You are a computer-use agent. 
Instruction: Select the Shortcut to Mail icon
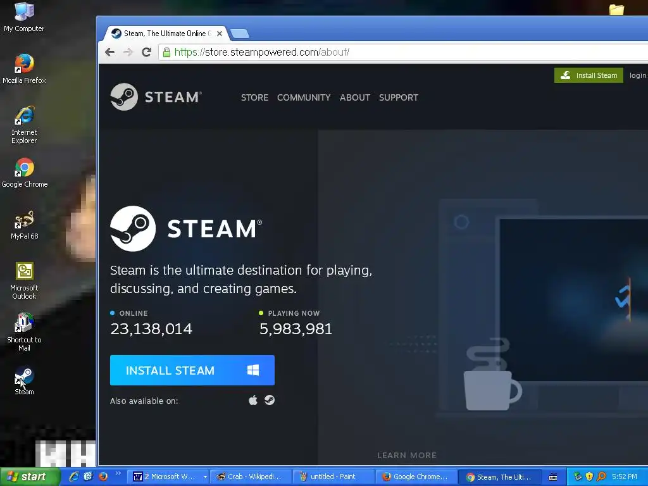point(24,332)
